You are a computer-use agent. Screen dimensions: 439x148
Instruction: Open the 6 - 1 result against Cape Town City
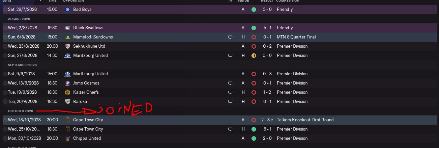pyautogui.click(x=267, y=129)
